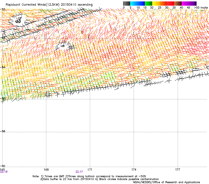Click the '25' legend scale label
This screenshot has width=209, height=184.
(x=160, y=8)
